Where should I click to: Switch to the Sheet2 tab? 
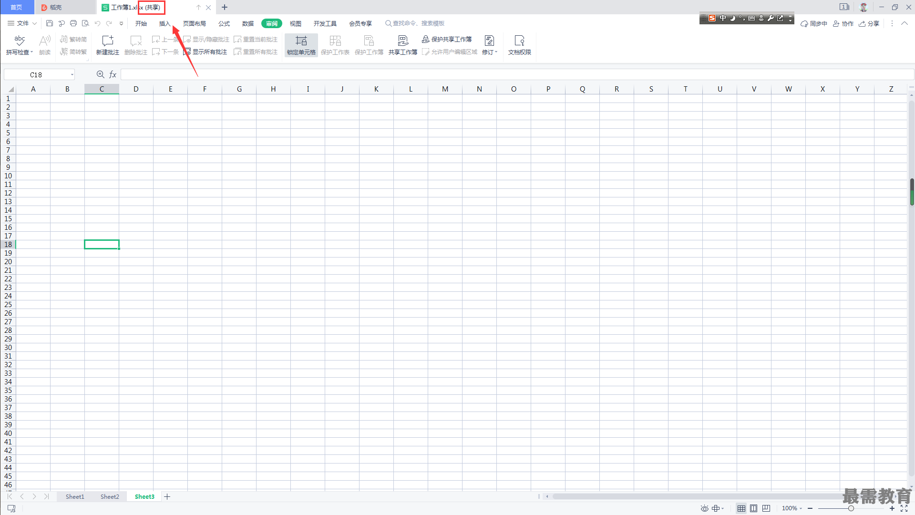coord(110,496)
